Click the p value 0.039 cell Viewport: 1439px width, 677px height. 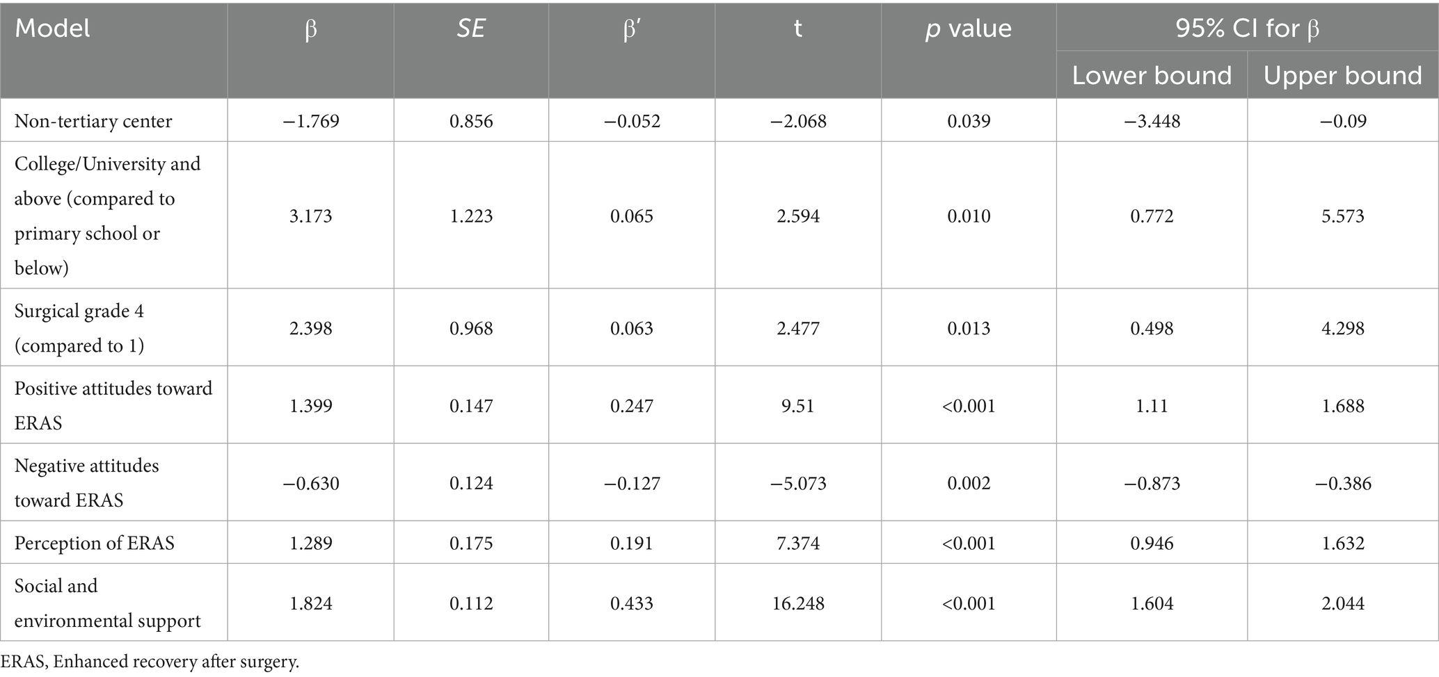coord(969,121)
